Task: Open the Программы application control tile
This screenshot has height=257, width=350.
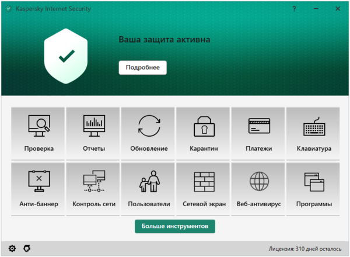Action: coord(313,189)
